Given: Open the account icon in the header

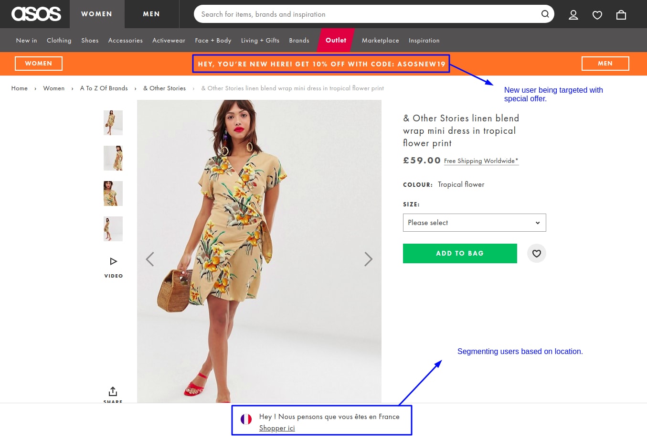Looking at the screenshot, I should (x=573, y=15).
